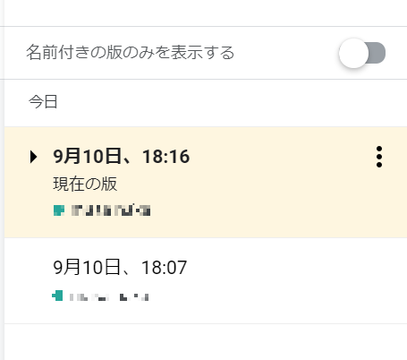Open the three-dot menu for 18:16 version
The width and height of the screenshot is (407, 360).
click(379, 157)
